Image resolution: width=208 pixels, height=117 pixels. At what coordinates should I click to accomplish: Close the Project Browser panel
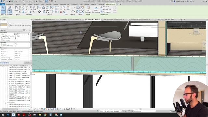31,66
